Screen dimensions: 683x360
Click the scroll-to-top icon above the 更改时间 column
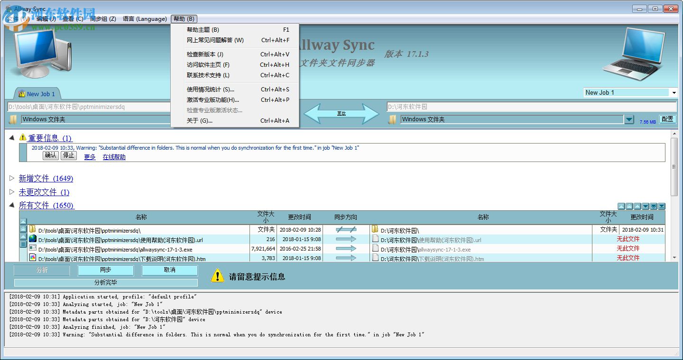pos(622,207)
